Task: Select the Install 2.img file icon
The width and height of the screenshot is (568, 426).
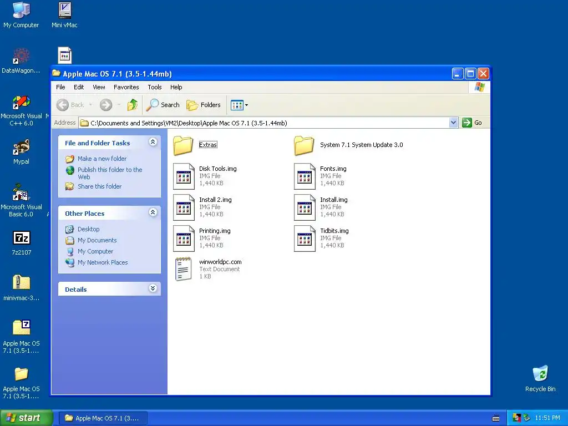Action: [184, 207]
